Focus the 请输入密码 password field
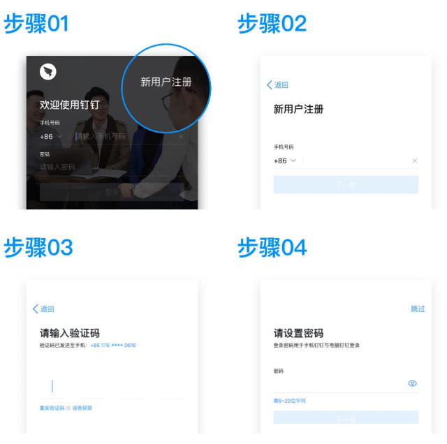 [112, 167]
